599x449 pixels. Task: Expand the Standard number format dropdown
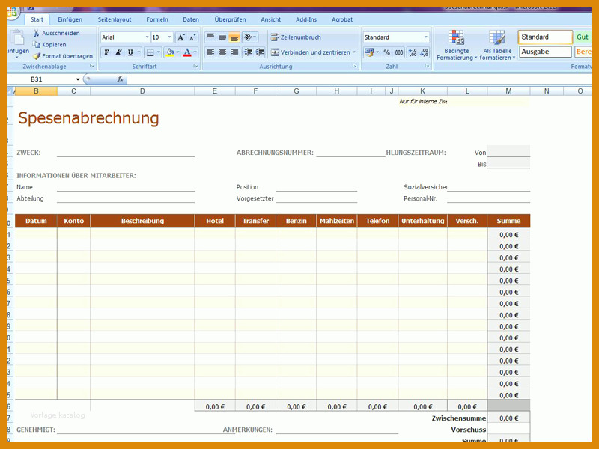coord(425,37)
